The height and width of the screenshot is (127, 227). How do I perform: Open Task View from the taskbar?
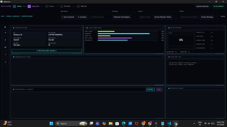point(91,124)
